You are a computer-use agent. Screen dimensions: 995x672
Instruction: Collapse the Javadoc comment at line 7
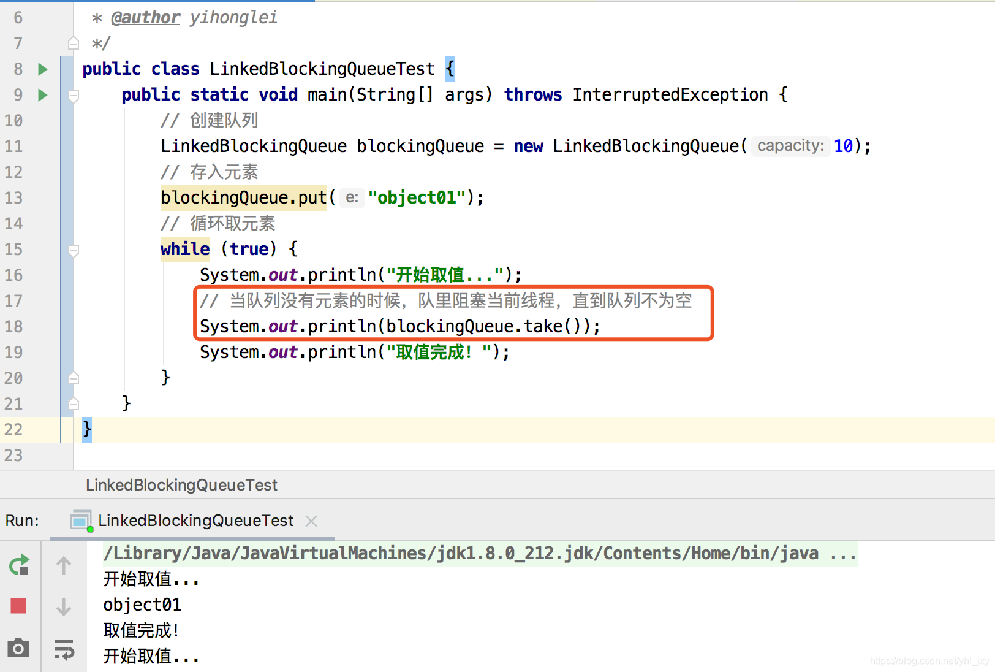74,43
